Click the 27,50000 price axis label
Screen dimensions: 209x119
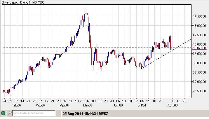[x=199, y=91]
